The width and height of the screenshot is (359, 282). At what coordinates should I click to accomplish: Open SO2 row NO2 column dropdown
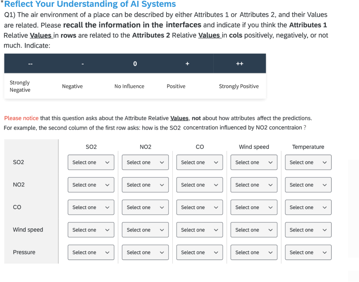point(145,162)
